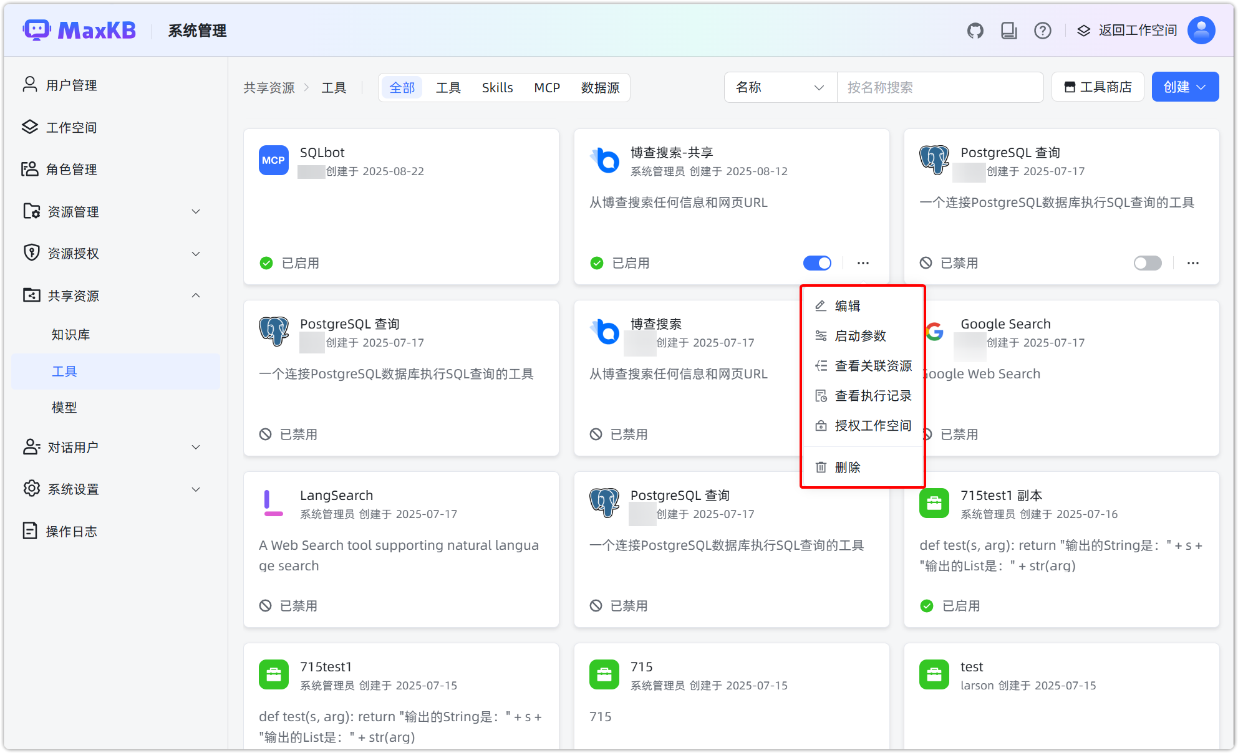
Task: Enable the PostgreSQL 查询 tool toggle
Action: [x=1147, y=262]
